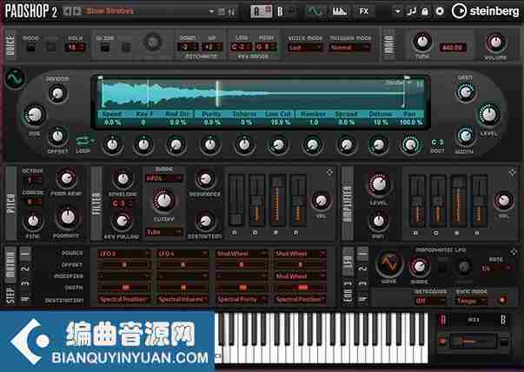This screenshot has height=372, width=524.
Task: Open the LFO 4 source dropdown in matrix
Action: (183, 254)
